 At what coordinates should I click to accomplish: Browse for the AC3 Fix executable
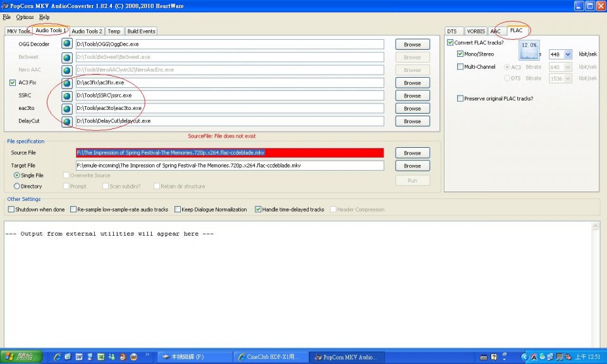[x=412, y=83]
